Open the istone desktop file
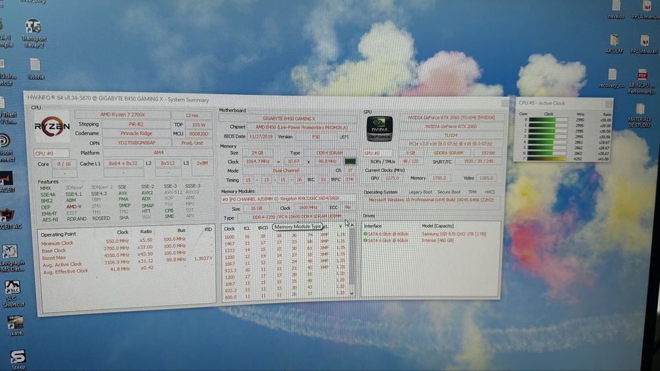 pyautogui.click(x=36, y=69)
